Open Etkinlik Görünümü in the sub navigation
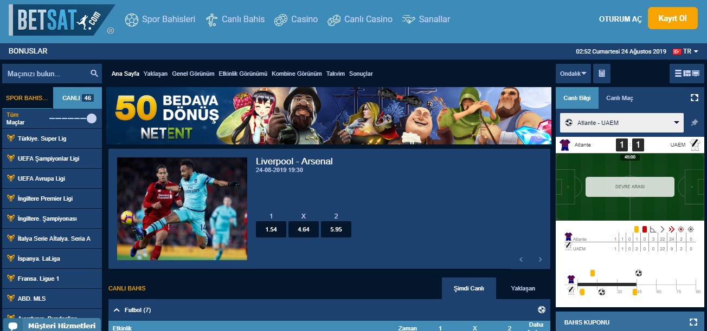Viewport: 707px width, 331px height. coord(243,74)
